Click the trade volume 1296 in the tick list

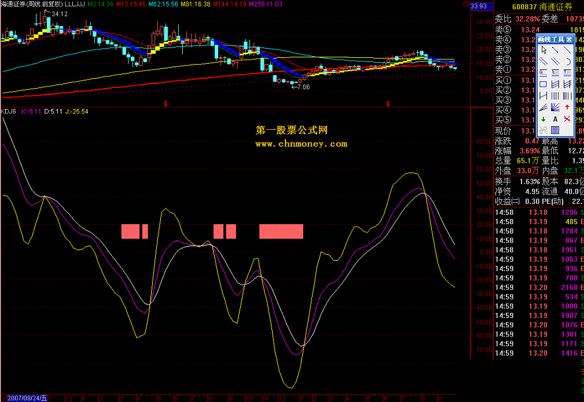pyautogui.click(x=570, y=212)
